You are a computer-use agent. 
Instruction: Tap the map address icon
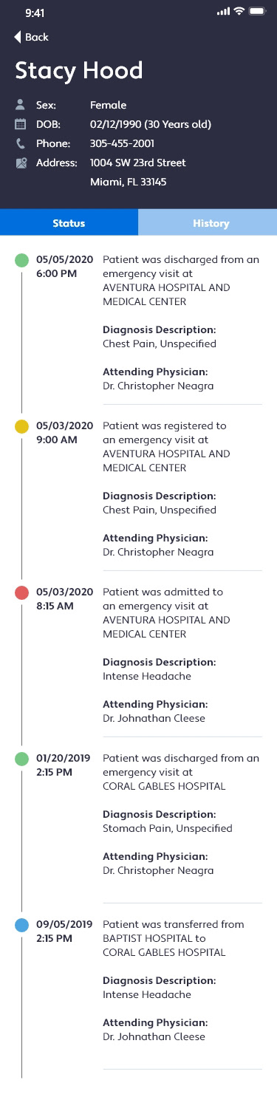coord(21,163)
